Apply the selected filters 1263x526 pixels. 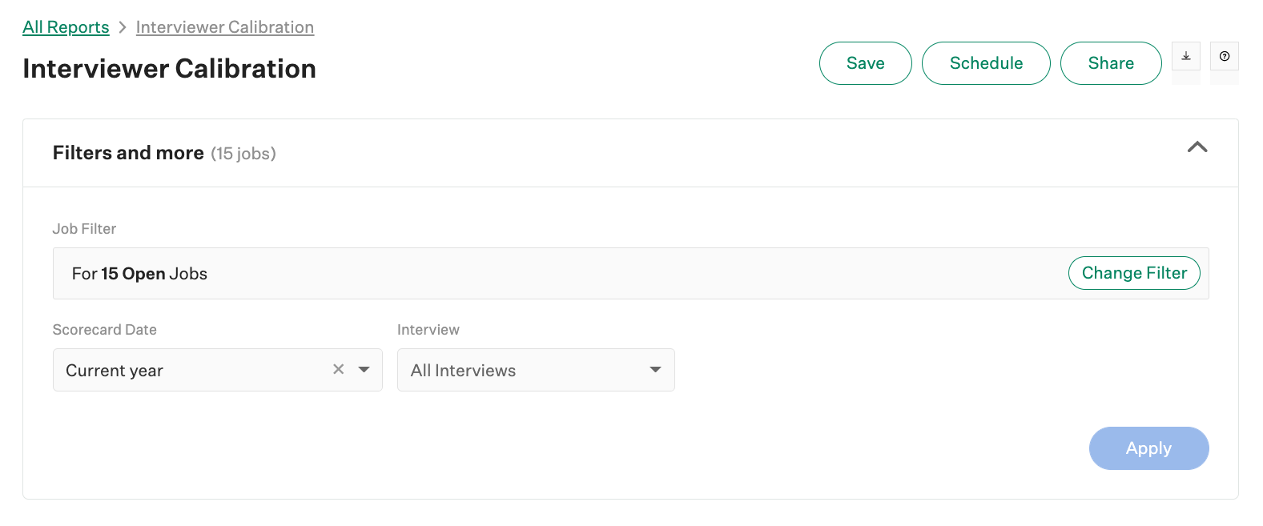coord(1148,448)
